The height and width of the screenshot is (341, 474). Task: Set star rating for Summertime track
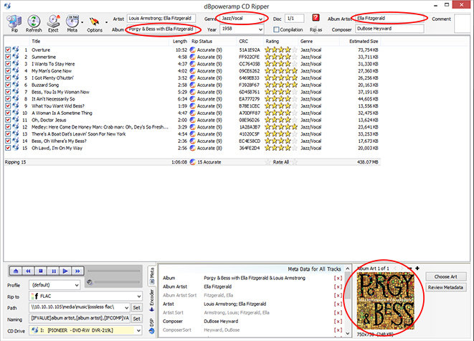pyautogui.click(x=281, y=57)
